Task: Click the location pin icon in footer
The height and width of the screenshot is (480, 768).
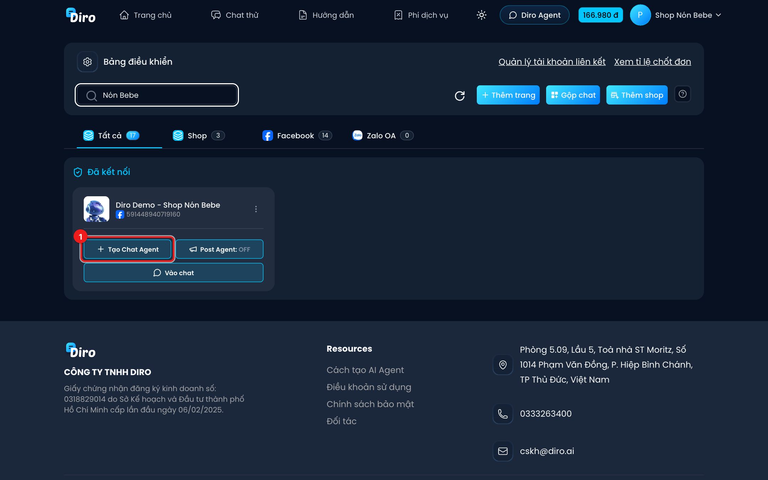Action: (x=503, y=365)
